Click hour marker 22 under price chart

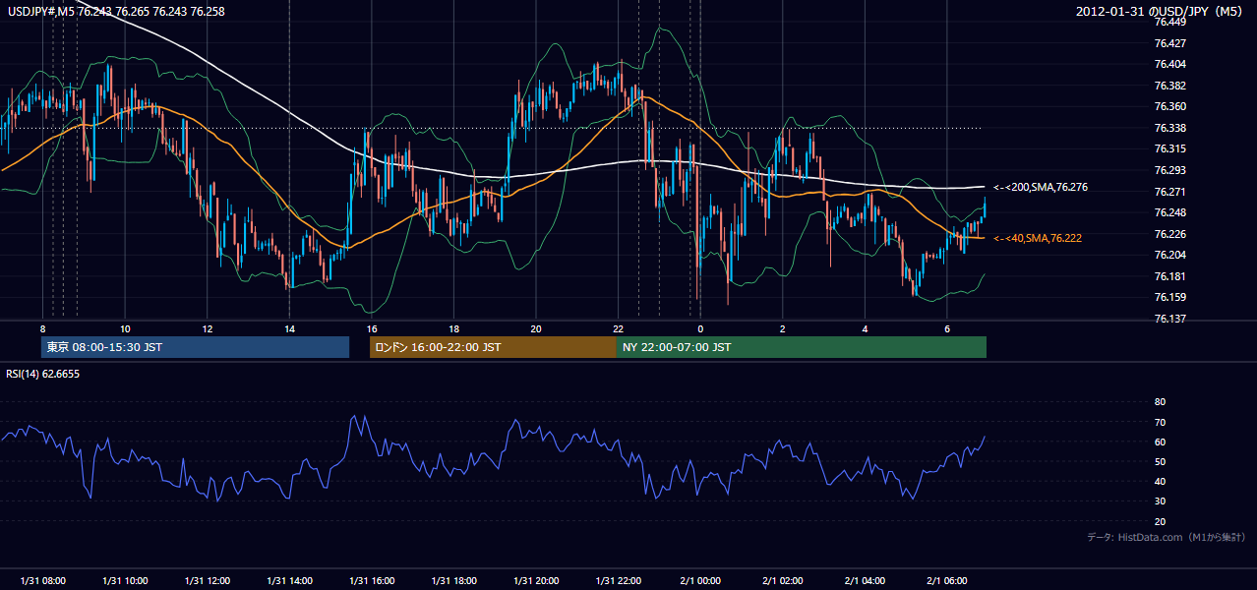[x=618, y=328]
